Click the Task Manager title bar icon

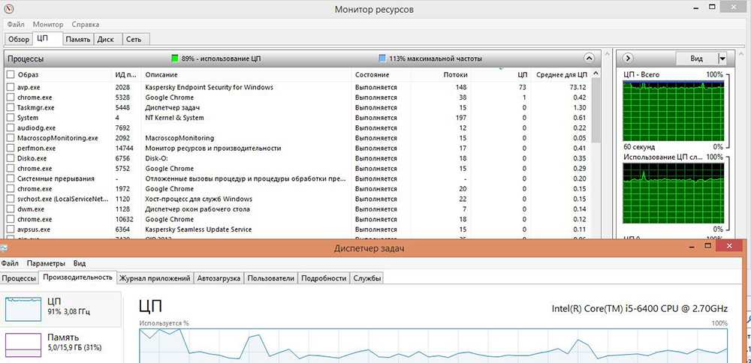[x=5, y=247]
